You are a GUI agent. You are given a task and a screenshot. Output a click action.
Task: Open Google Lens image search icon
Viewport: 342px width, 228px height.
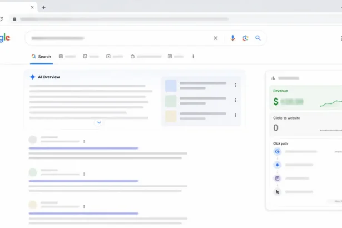coord(245,38)
